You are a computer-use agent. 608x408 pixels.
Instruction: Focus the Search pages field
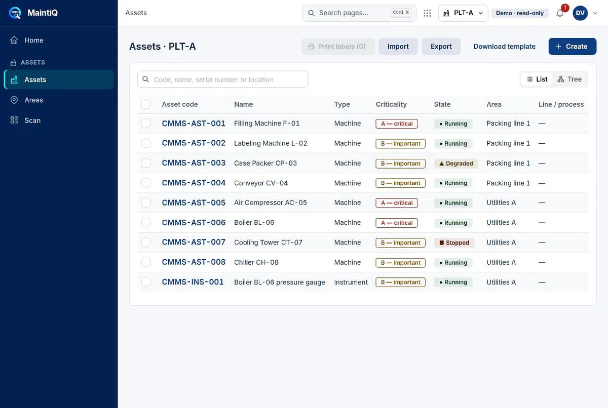(359, 13)
